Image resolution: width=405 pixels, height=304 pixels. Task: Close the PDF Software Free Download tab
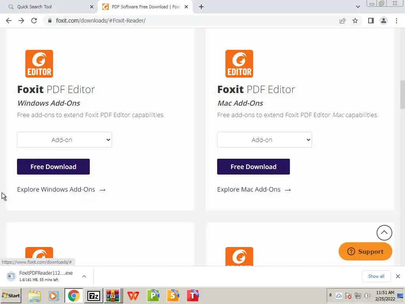[x=186, y=7]
